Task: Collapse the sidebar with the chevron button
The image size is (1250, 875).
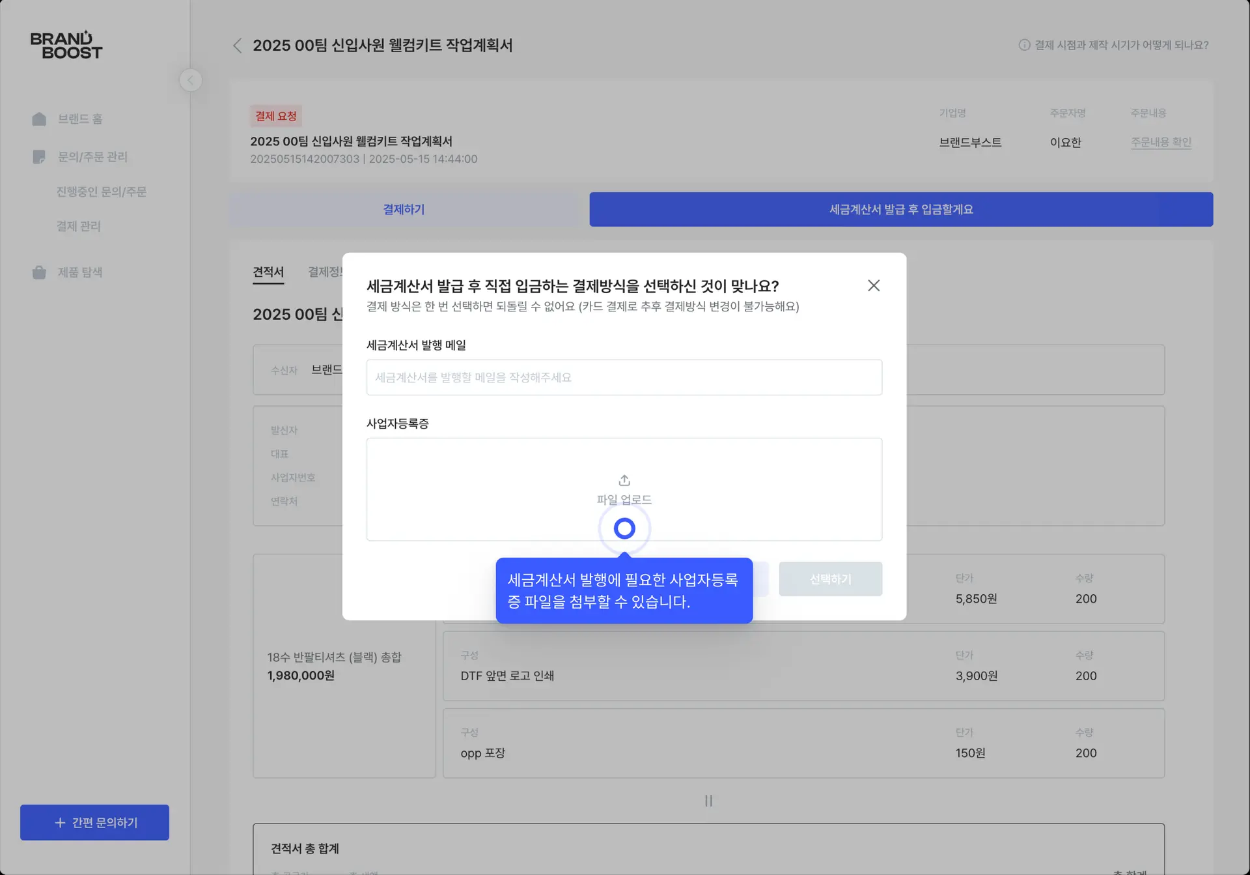Action: pos(190,79)
